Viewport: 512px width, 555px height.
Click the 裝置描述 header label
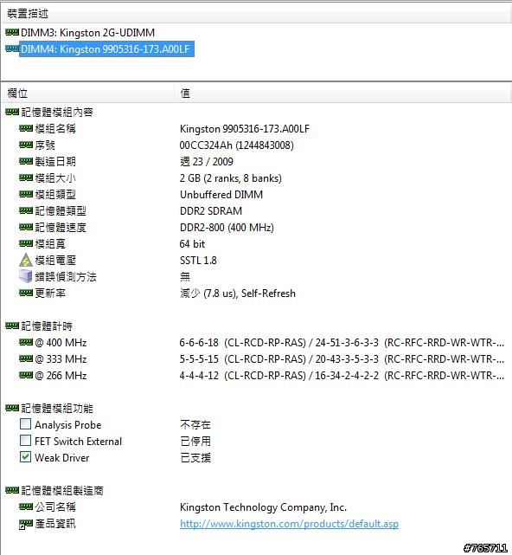point(28,14)
